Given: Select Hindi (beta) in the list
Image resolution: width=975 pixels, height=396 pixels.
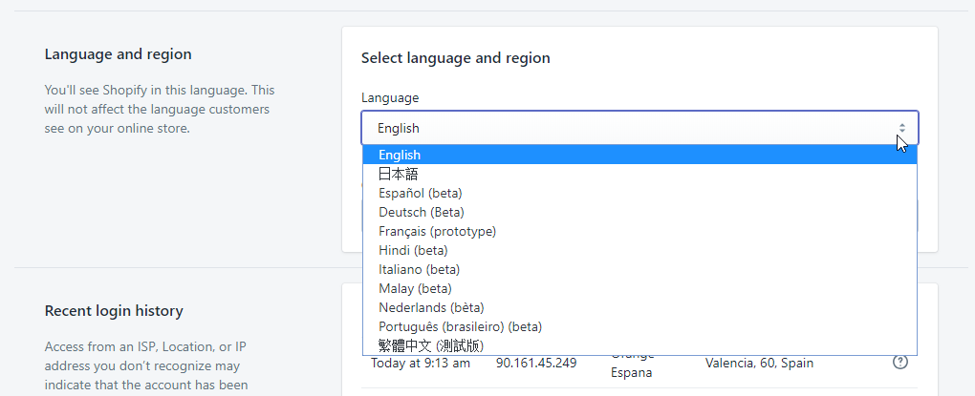Looking at the screenshot, I should [413, 250].
